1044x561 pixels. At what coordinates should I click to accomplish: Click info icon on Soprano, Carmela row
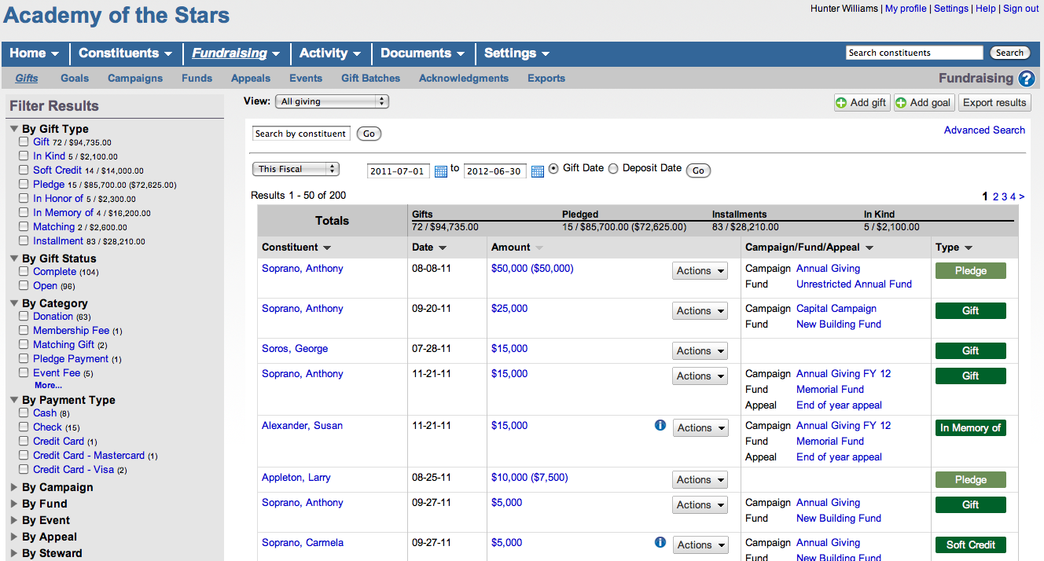[660, 542]
